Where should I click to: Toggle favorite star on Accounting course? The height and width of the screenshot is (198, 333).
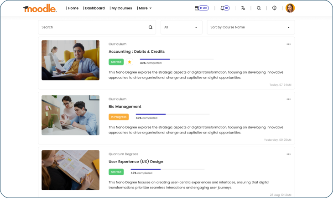click(x=130, y=62)
